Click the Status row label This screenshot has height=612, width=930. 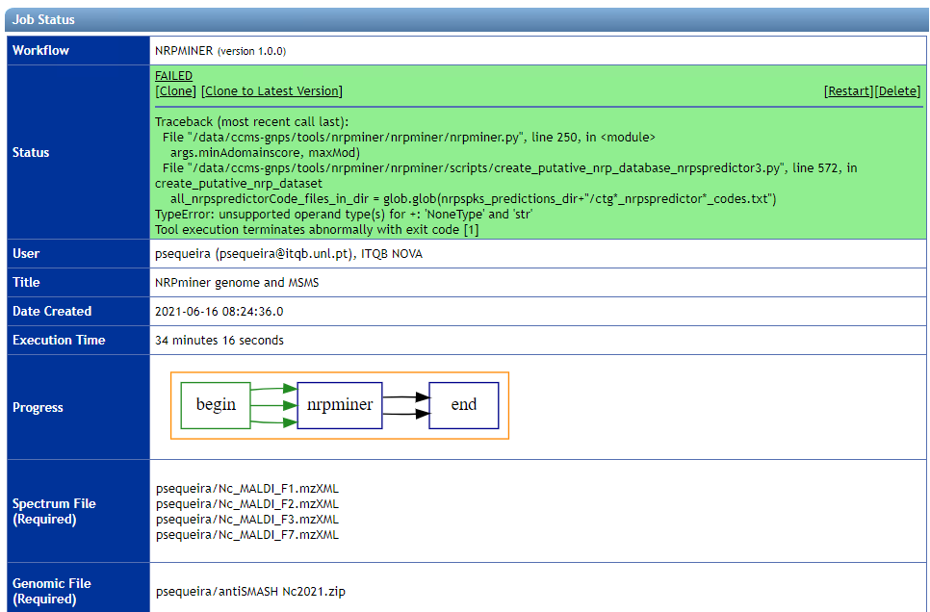pos(31,152)
